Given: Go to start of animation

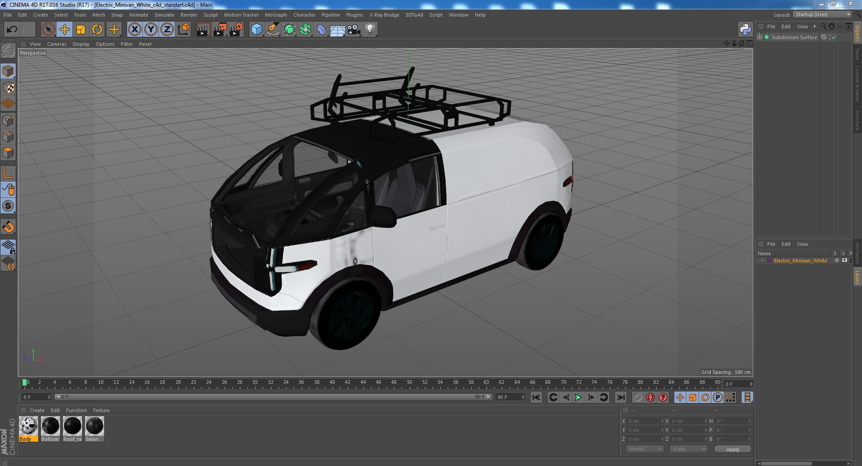Looking at the screenshot, I should pyautogui.click(x=536, y=397).
